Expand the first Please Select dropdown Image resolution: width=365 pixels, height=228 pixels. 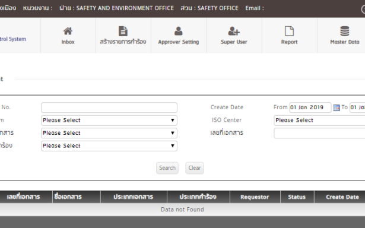(x=109, y=121)
